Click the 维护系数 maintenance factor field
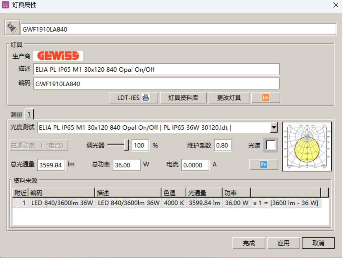Image resolution: width=343 pixels, height=258 pixels. pyautogui.click(x=222, y=145)
